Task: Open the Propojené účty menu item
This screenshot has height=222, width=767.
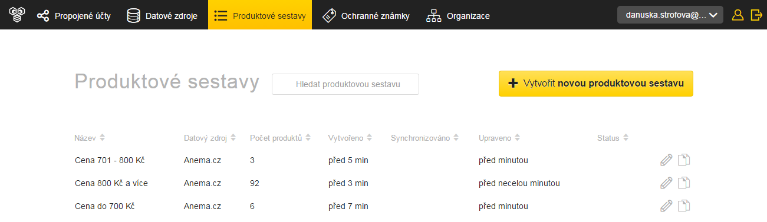Action: coord(73,16)
